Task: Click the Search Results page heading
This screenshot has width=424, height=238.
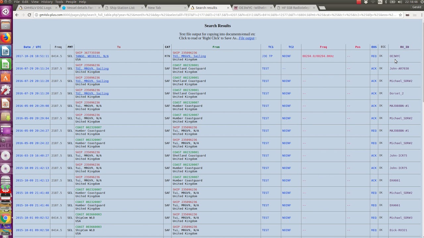Action: tap(218, 26)
